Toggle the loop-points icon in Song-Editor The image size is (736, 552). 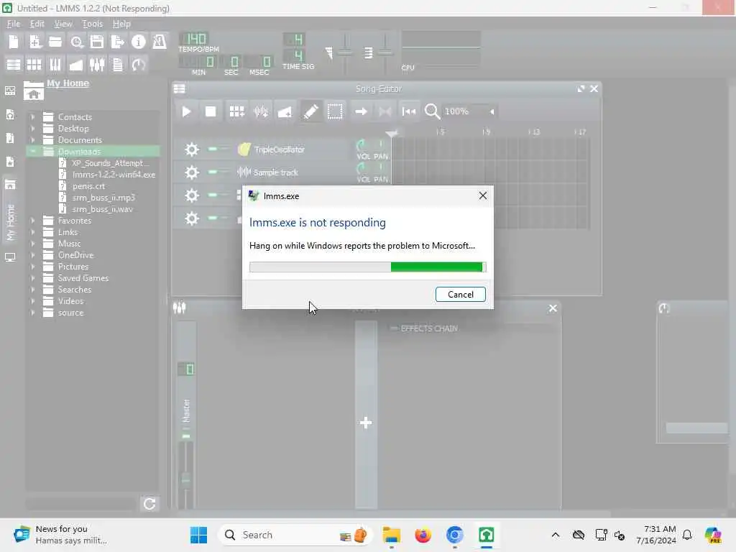(x=385, y=111)
